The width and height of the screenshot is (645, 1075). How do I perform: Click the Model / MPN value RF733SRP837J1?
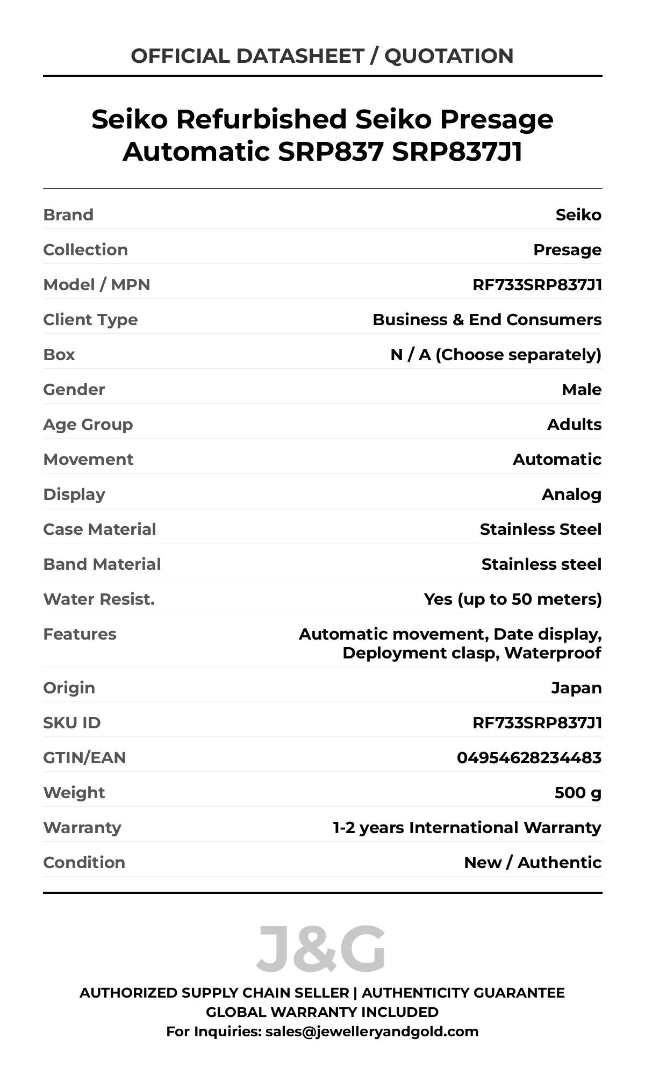tap(537, 285)
